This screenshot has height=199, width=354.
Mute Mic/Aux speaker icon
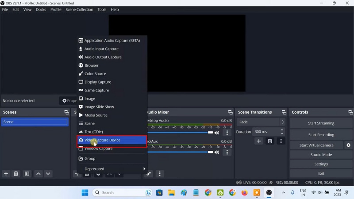point(217,152)
